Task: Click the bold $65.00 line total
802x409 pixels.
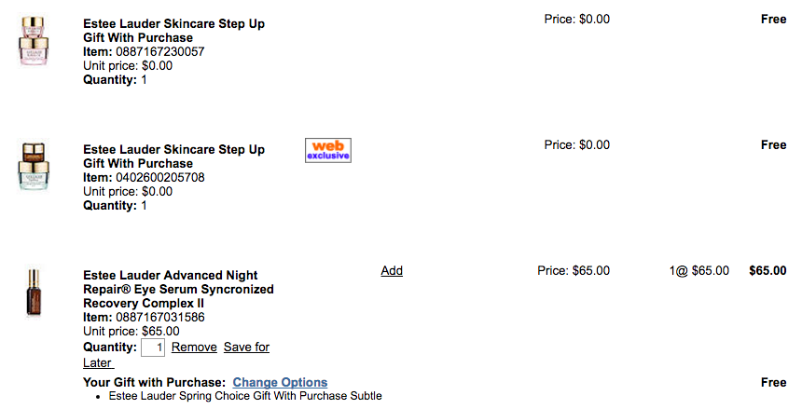Action: click(x=767, y=270)
